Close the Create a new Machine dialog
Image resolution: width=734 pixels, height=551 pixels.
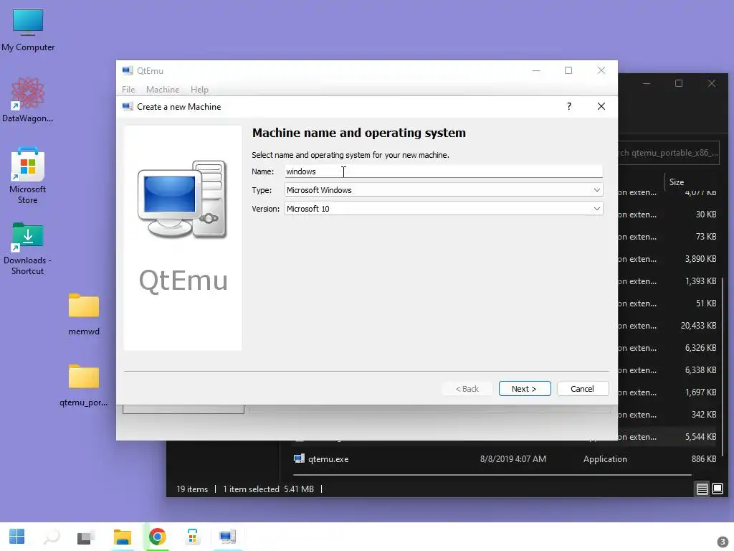coord(601,106)
